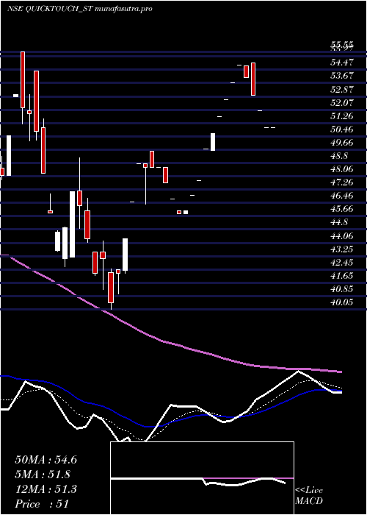
Task: Click the Price : 51 readout
Action: pyautogui.click(x=42, y=504)
